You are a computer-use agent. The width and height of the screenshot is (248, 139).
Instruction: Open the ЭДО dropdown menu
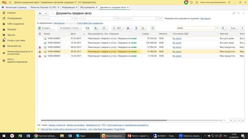[118, 28]
